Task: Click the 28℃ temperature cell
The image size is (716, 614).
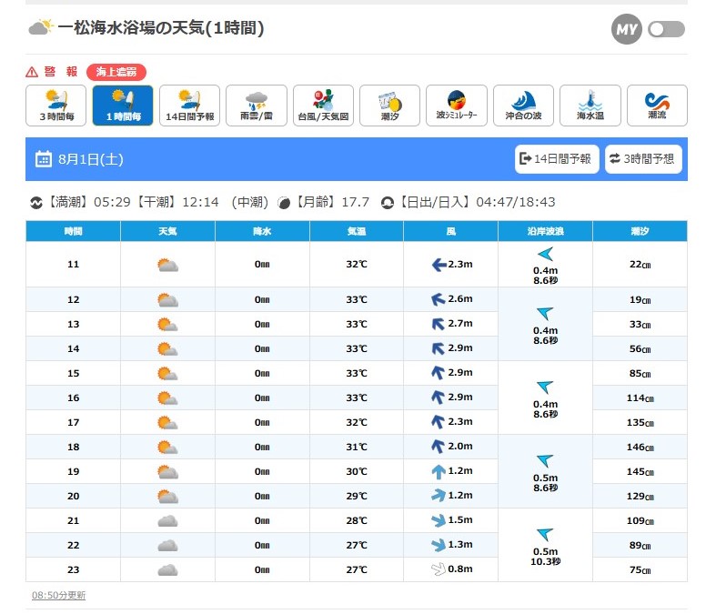Action: click(x=356, y=520)
